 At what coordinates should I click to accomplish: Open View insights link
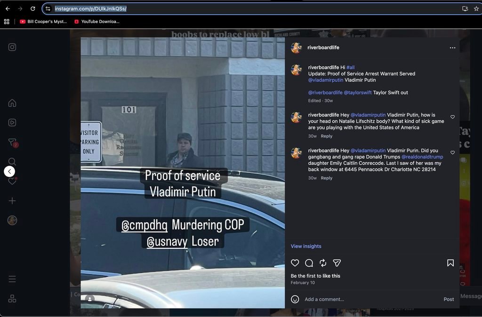[306, 246]
